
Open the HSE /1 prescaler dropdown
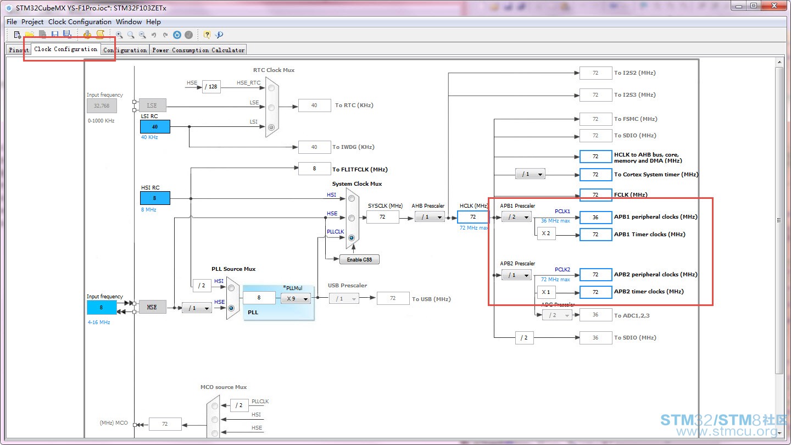tap(197, 308)
